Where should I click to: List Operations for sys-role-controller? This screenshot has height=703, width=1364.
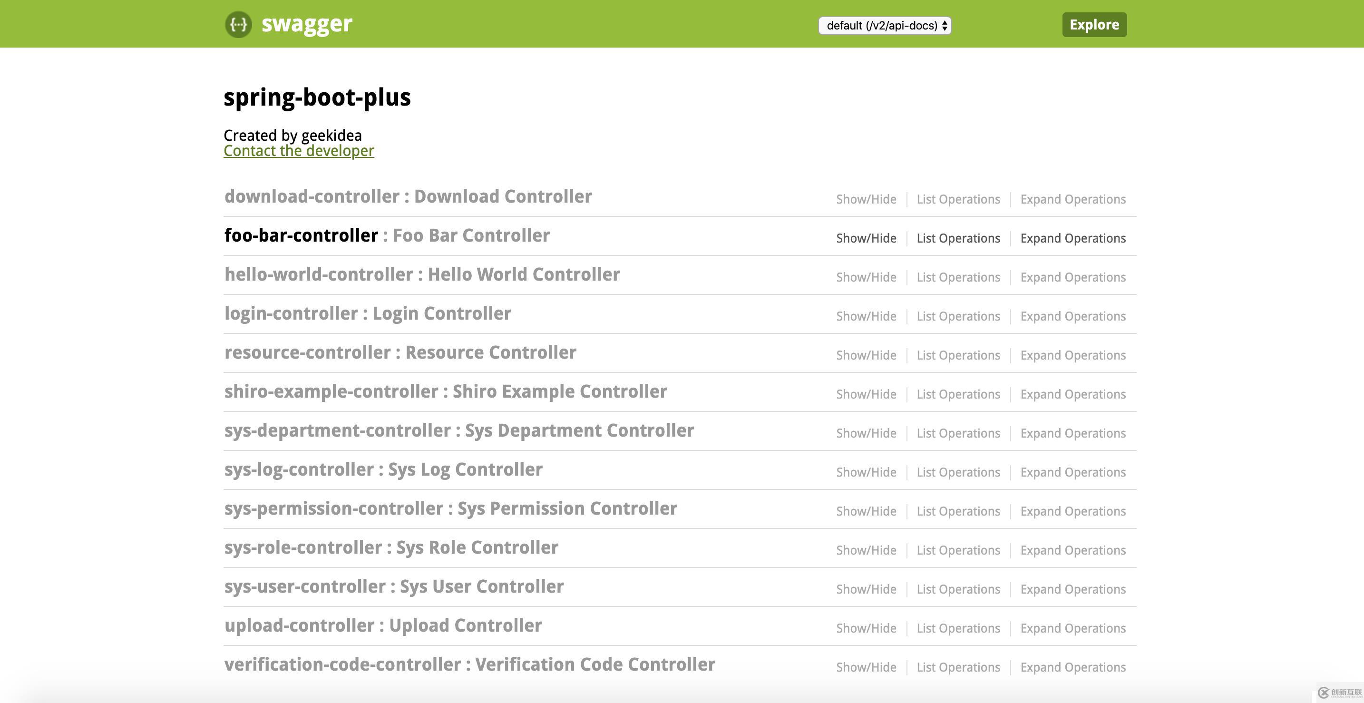[x=958, y=550]
